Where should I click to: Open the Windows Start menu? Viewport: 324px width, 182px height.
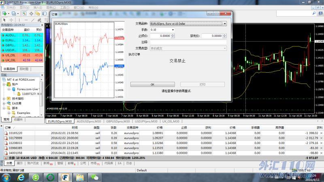coord(6,177)
